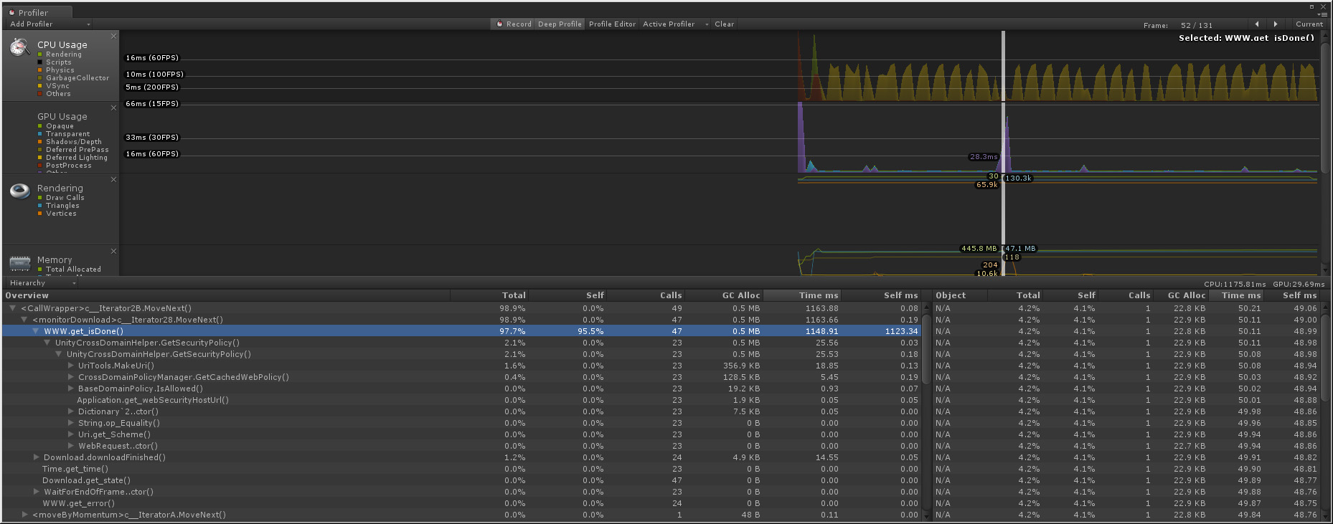The height and width of the screenshot is (524, 1333).
Task: Toggle the Record button
Action: (x=514, y=24)
